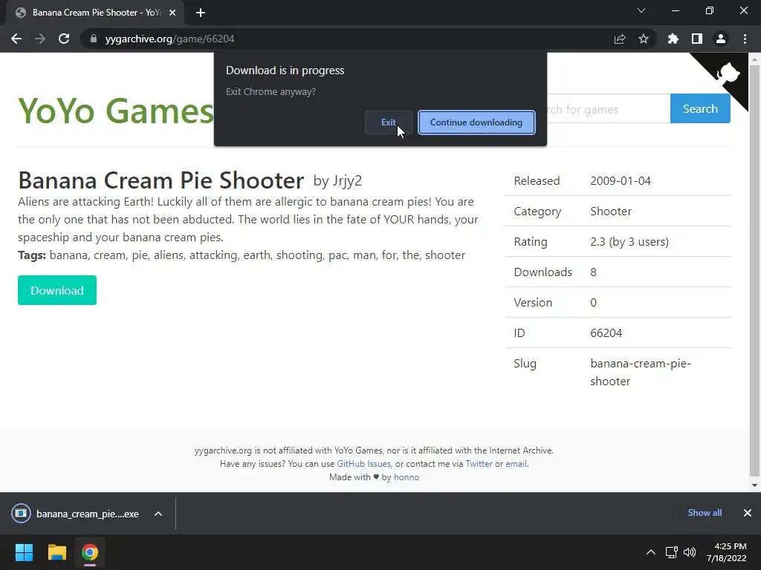Click the yygarchive.org address bar URL
Image resolution: width=761 pixels, height=570 pixels.
click(x=170, y=39)
